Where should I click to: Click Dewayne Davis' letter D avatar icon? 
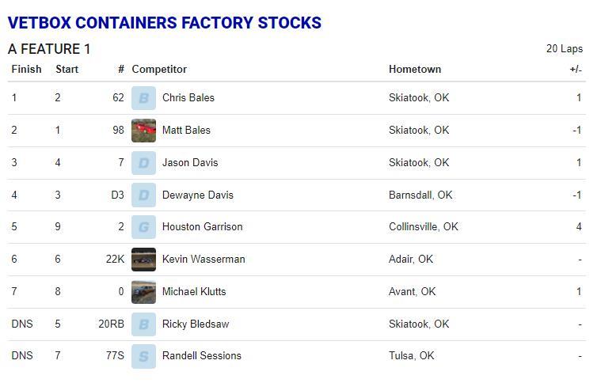[x=143, y=195]
